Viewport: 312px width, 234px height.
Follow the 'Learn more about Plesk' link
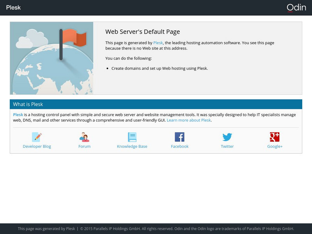(189, 121)
